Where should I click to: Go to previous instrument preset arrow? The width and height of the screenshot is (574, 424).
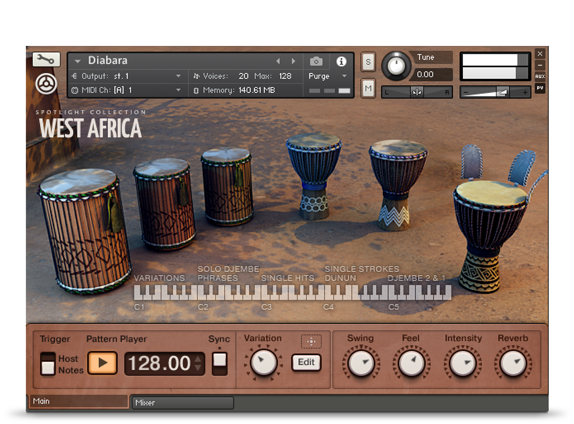(278, 61)
